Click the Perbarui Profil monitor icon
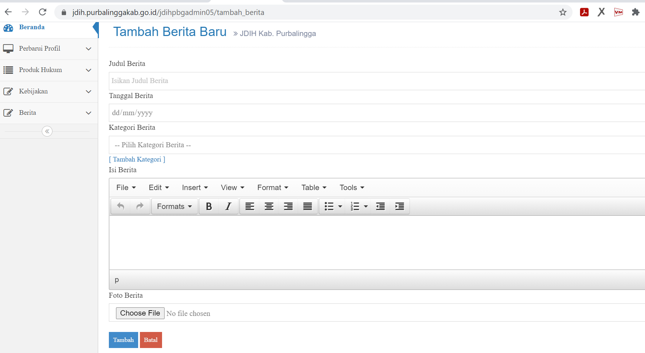The width and height of the screenshot is (645, 353). click(x=8, y=48)
